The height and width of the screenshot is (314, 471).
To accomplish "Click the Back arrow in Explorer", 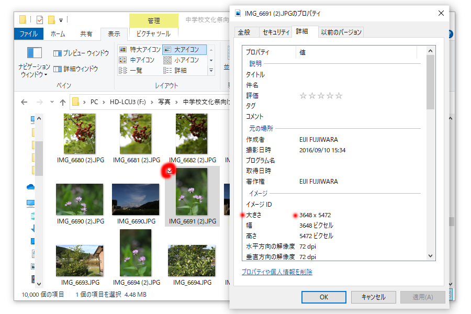I will click(24, 102).
